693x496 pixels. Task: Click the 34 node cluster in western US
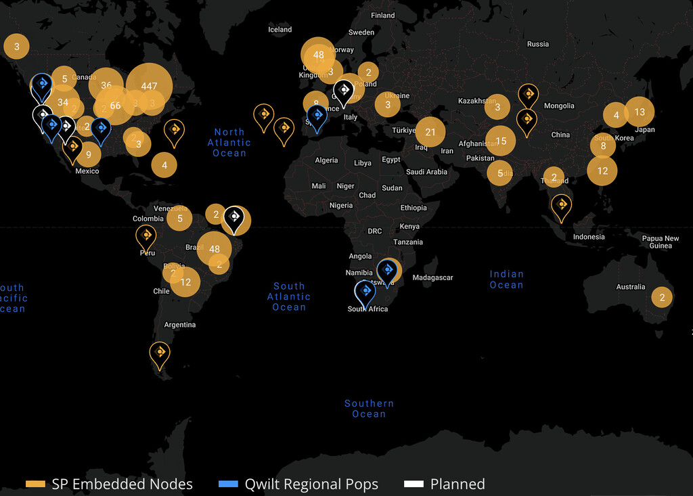pyautogui.click(x=63, y=103)
